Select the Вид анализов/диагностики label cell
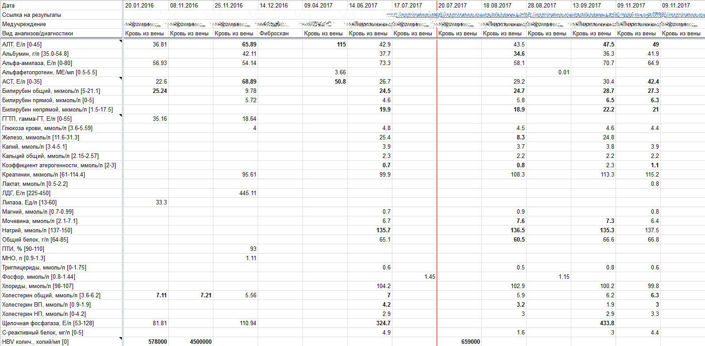The width and height of the screenshot is (705, 346). (x=61, y=34)
